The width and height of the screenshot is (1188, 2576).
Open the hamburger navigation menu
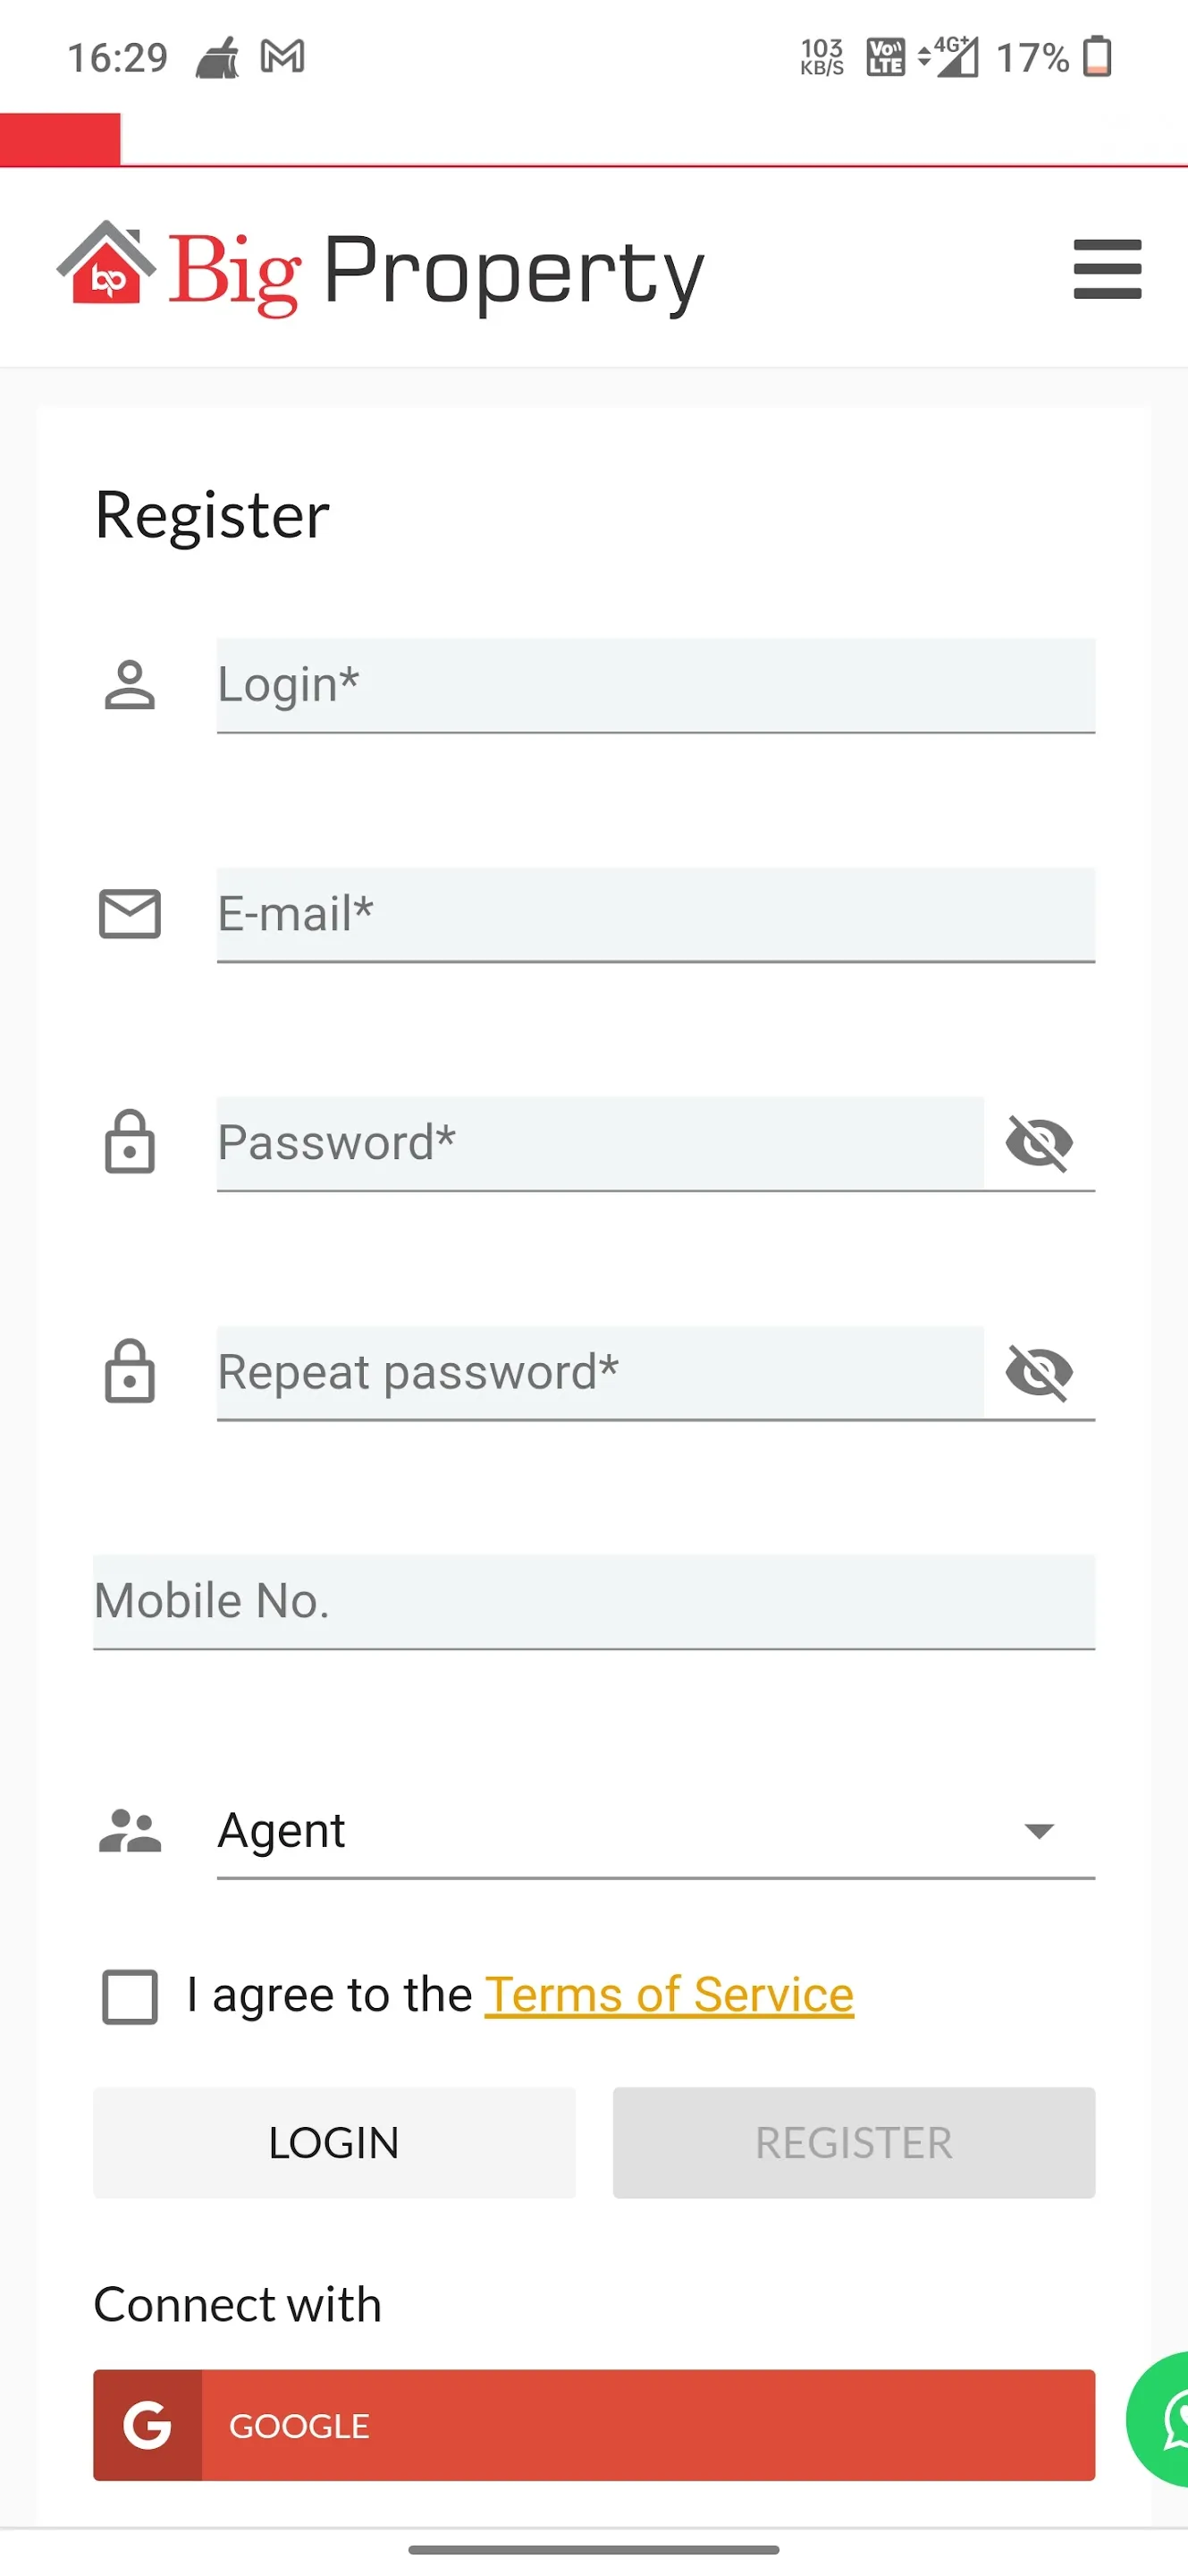click(x=1107, y=269)
